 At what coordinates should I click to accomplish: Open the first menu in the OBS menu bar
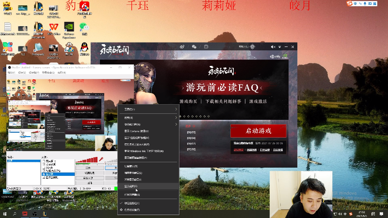point(11,73)
